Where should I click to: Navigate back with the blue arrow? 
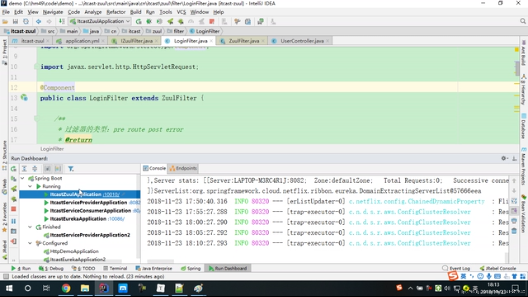(x=38, y=21)
